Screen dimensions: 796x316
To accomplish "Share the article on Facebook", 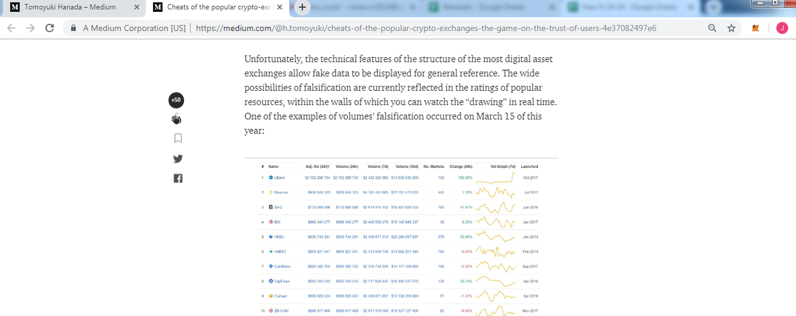I will point(178,179).
